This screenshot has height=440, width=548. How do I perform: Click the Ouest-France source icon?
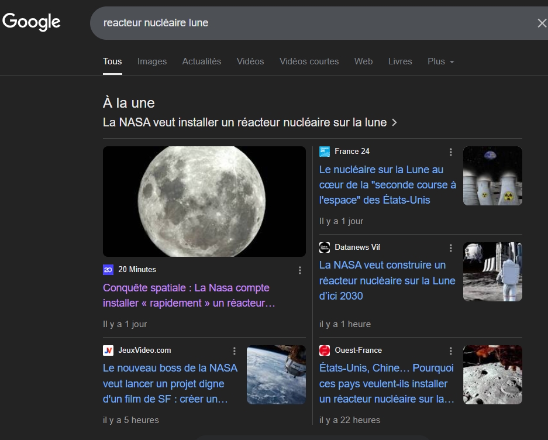[x=325, y=350]
